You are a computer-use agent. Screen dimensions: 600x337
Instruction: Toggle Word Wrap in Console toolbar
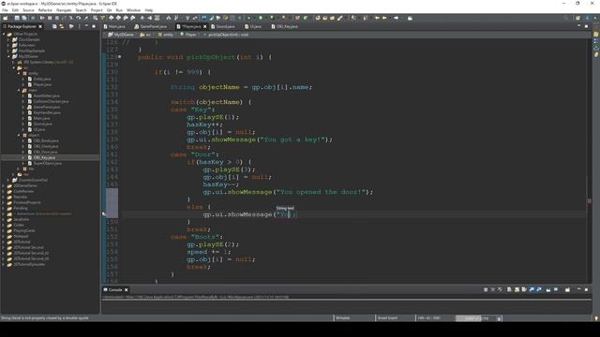click(x=524, y=289)
